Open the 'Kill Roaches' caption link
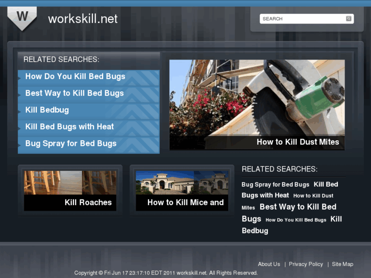Screen dimensions: 371x278 (x=88, y=203)
